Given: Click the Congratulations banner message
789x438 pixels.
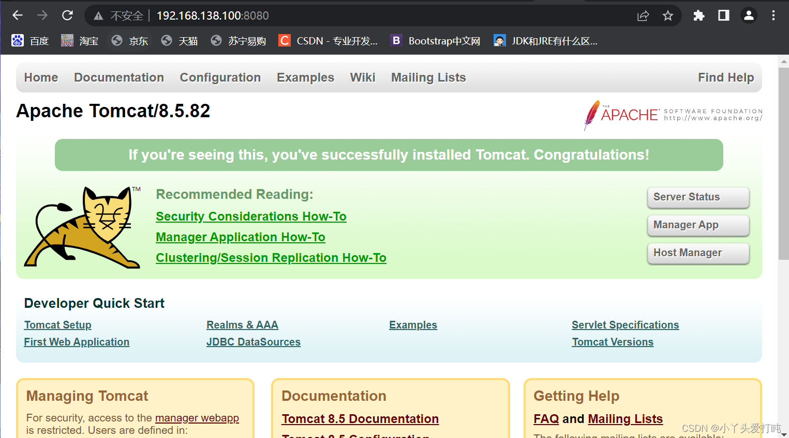Looking at the screenshot, I should (x=389, y=155).
